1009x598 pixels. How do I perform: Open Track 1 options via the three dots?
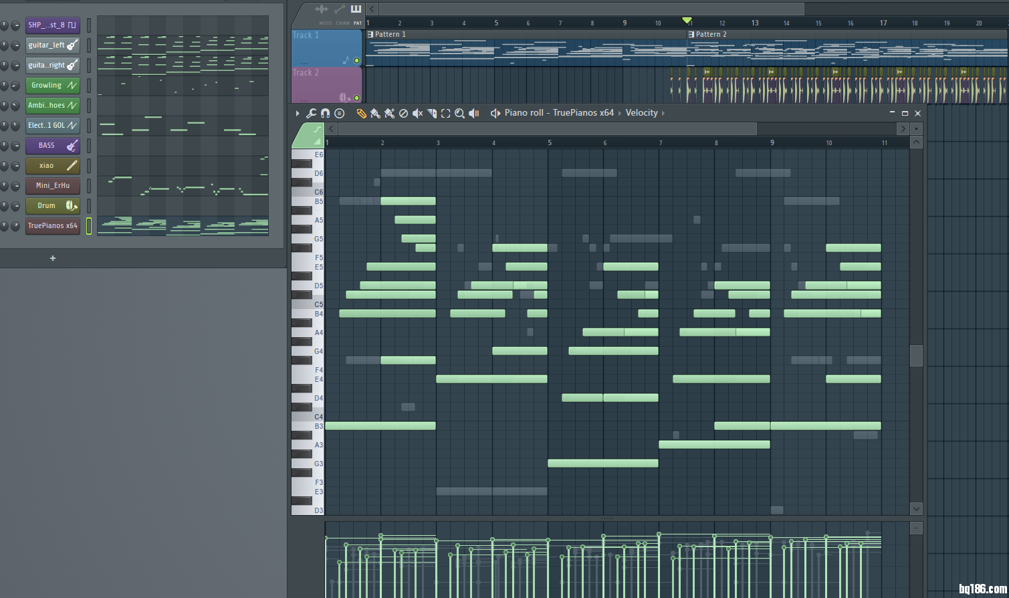click(x=304, y=63)
